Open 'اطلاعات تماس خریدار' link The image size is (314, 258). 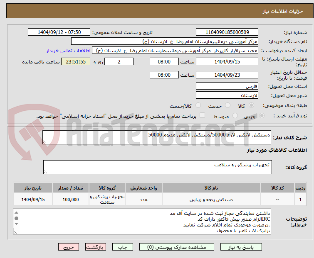click(x=69, y=51)
